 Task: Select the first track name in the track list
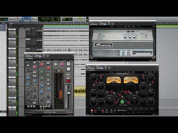12,30
